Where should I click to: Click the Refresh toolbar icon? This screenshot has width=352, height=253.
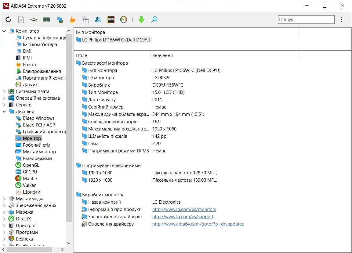8,20
